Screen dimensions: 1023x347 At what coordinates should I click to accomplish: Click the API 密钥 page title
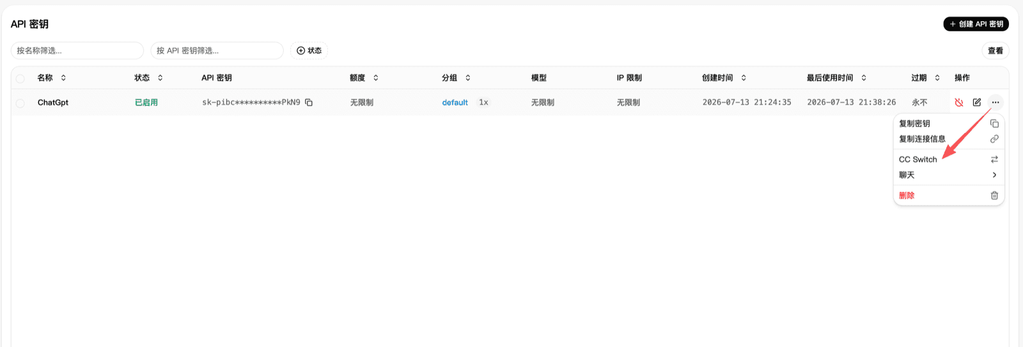(x=29, y=24)
